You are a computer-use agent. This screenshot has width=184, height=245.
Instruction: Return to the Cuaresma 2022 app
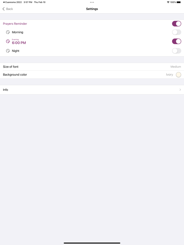[12, 2]
